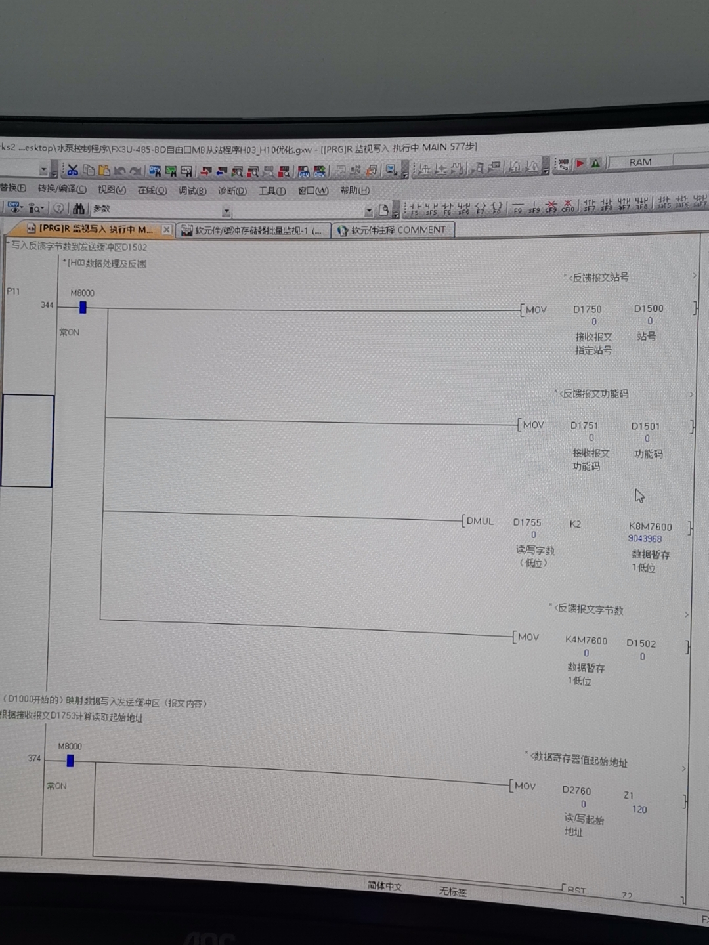Viewport: 709px width, 945px height.
Task: Click the document icon beside parameter box
Action: pos(384,210)
